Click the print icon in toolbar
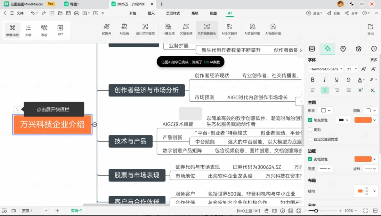Image resolution: width=381 pixels, height=216 pixels. pos(77,13)
